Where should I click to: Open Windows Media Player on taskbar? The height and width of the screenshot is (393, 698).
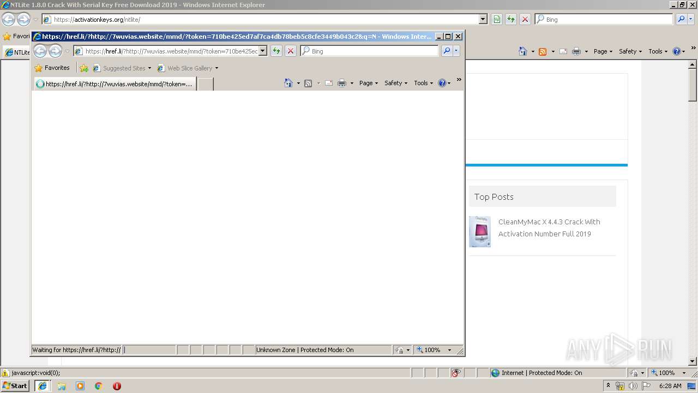[80, 385]
